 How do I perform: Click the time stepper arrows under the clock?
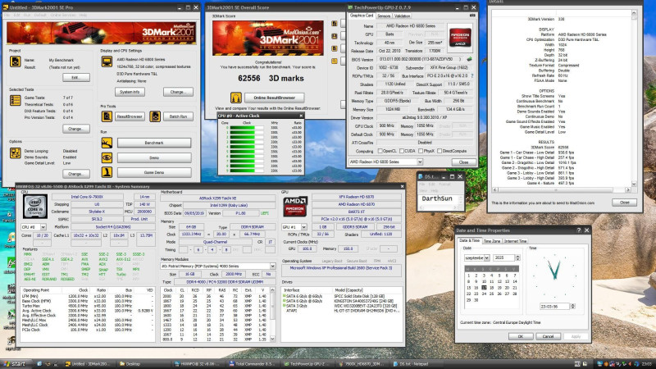(572, 306)
